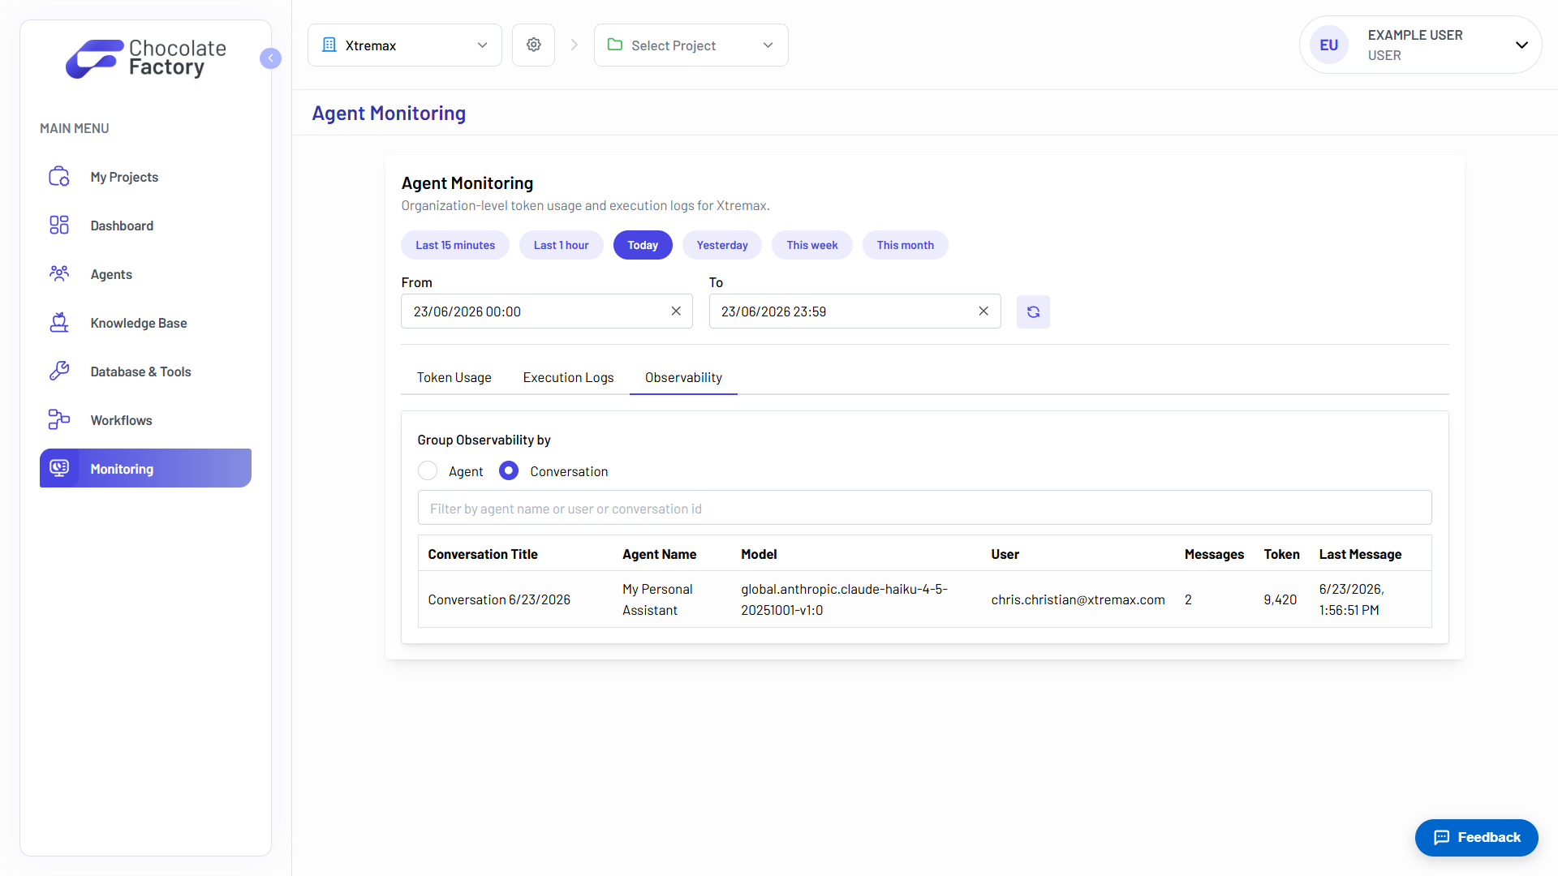Switch to the Observability tab
Screen dimensions: 1558x876
click(x=683, y=377)
